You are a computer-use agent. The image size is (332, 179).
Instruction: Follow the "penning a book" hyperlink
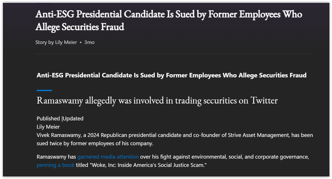coord(55,165)
